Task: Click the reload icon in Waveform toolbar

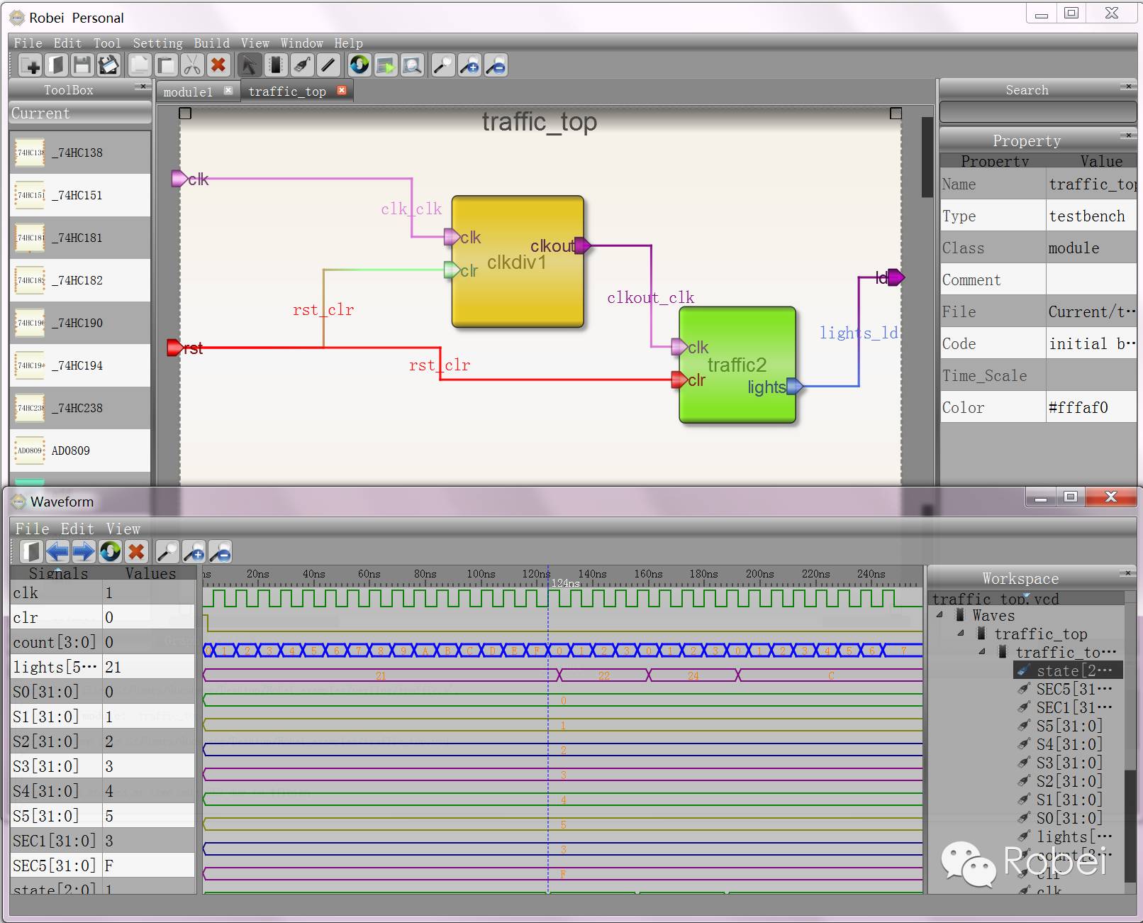Action: (110, 551)
